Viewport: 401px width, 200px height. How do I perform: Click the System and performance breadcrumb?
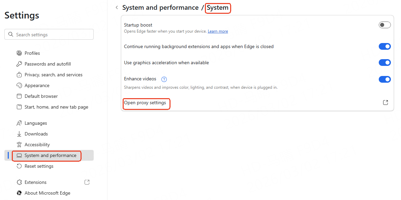coord(160,7)
